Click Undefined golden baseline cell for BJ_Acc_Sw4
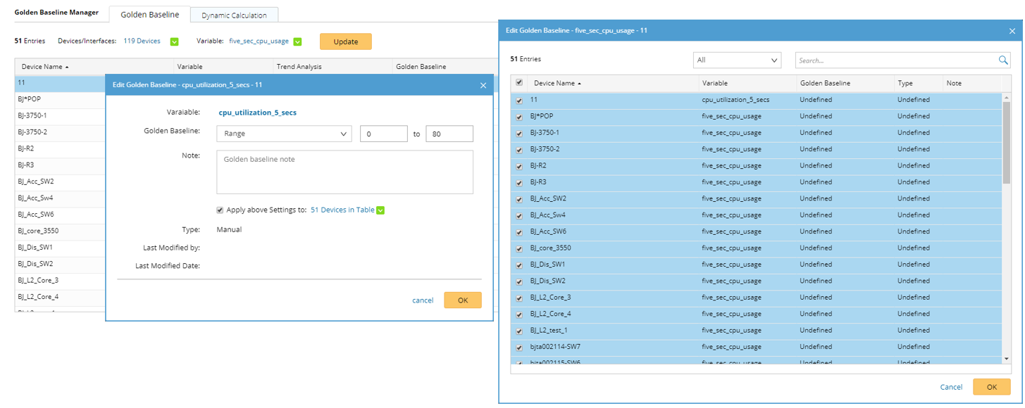Image resolution: width=1025 pixels, height=408 pixels. pos(816,215)
